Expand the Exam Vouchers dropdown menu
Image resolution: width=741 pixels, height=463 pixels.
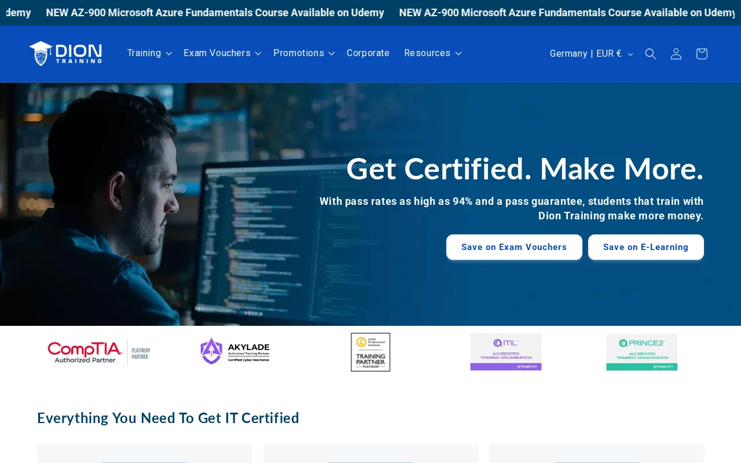[222, 53]
